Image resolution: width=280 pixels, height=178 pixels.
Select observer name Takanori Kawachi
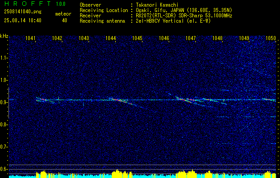(157, 5)
